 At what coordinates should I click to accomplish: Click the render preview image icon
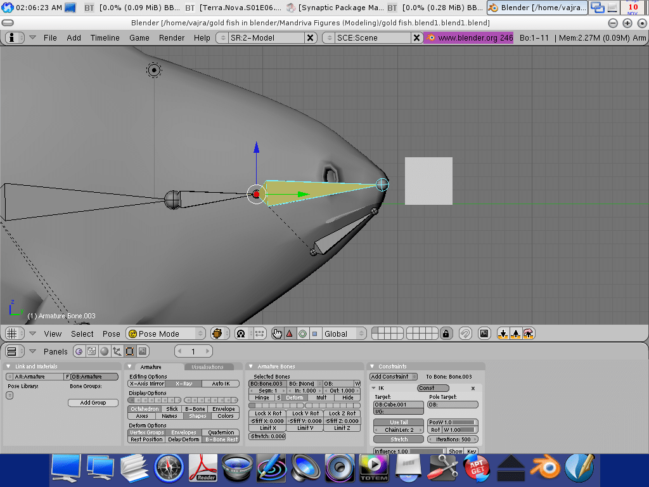(484, 334)
